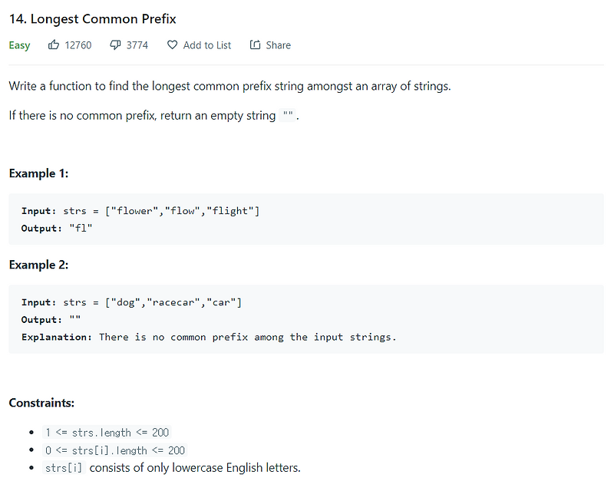The width and height of the screenshot is (614, 481).
Task: Click the Share text label
Action: [278, 45]
